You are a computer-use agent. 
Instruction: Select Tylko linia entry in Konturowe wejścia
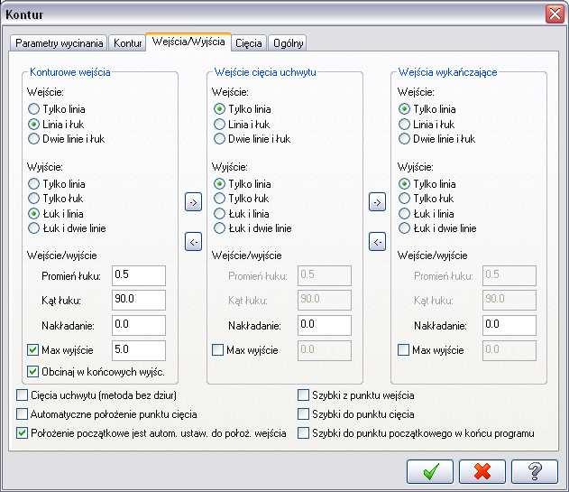[57, 109]
